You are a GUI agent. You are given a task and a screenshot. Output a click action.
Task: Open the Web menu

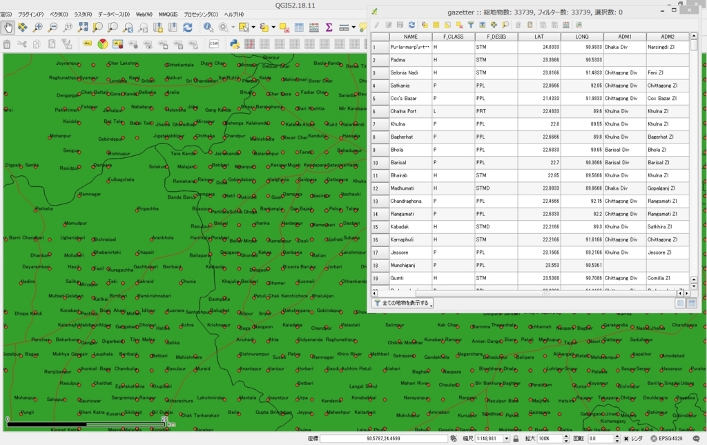pos(144,14)
